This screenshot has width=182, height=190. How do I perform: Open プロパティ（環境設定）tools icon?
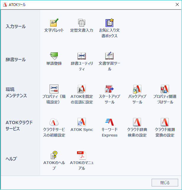point(54,89)
